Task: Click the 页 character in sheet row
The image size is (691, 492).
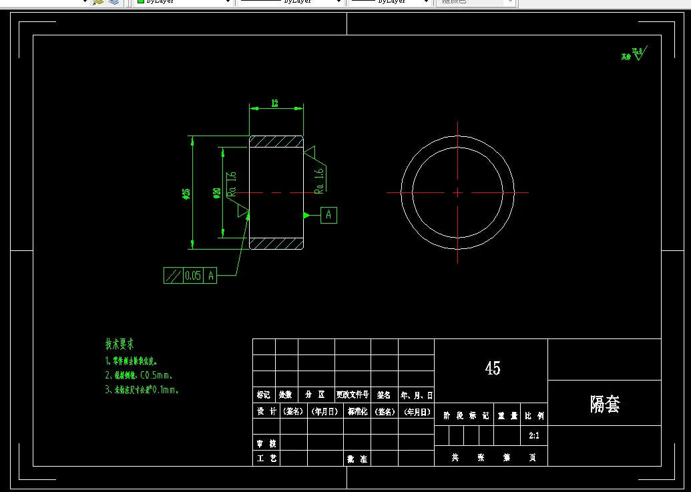Action: [532, 458]
